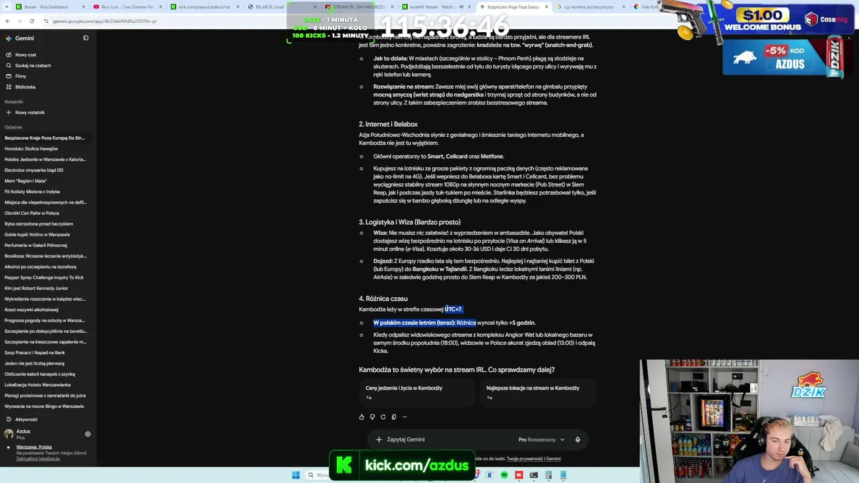Open more options for the response
Image resolution: width=859 pixels, height=483 pixels.
click(405, 417)
